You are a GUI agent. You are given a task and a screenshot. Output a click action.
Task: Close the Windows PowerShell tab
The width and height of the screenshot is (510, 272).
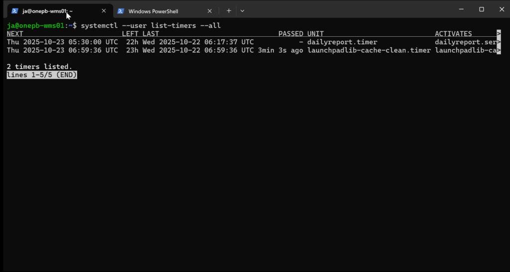(210, 10)
